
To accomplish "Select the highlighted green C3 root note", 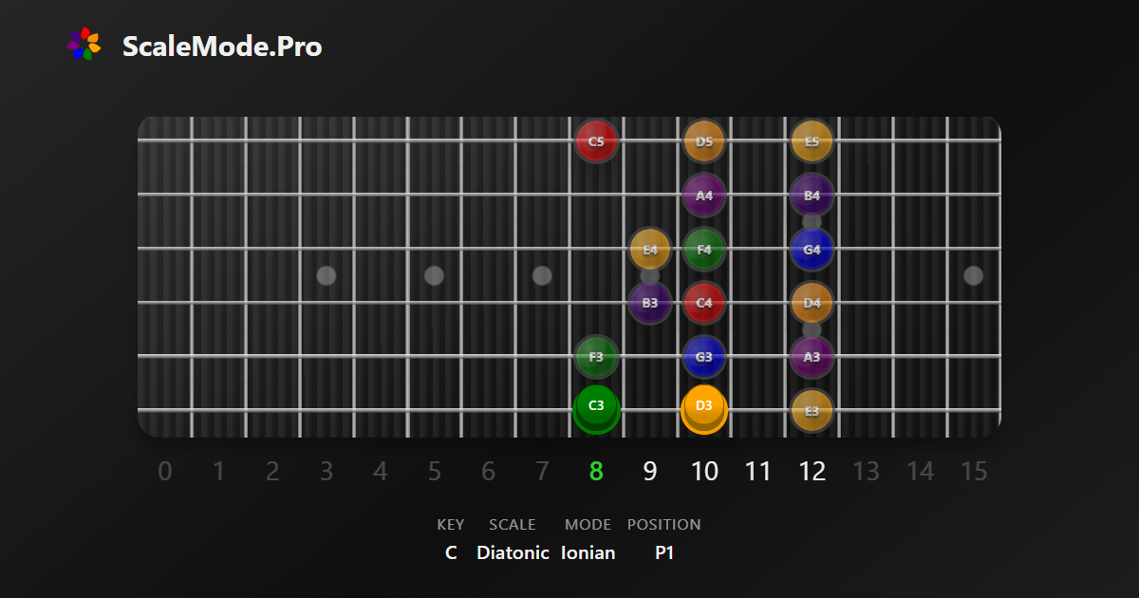I will 596,406.
